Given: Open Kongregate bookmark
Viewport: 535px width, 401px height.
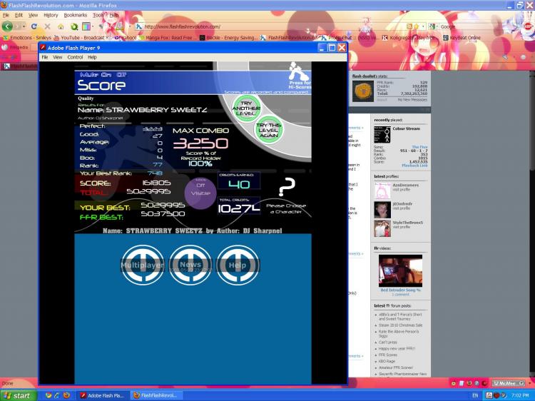Looking at the screenshot, I should (x=409, y=38).
